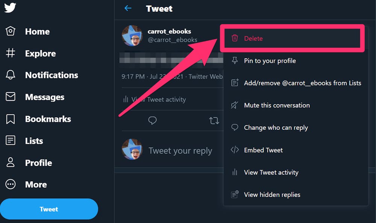Click the Notifications bell icon
Viewport: 376px width, 223px height.
pos(11,75)
